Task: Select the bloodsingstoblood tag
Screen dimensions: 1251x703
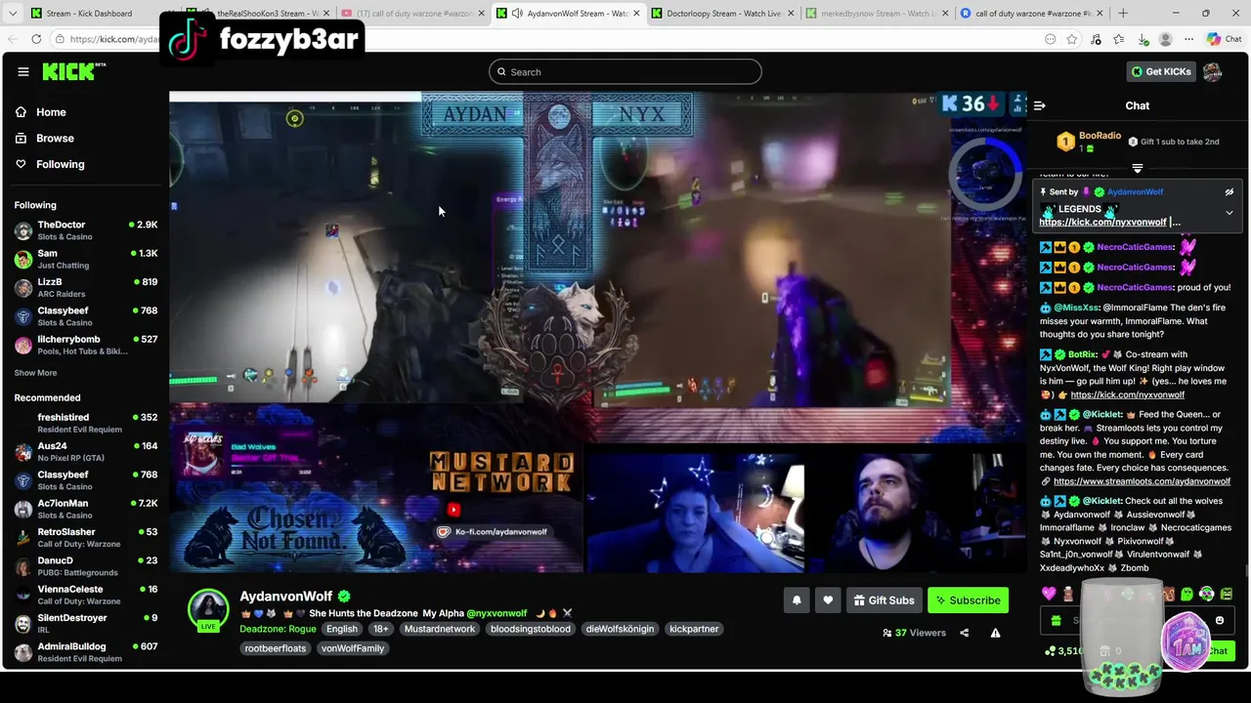Action: (x=531, y=629)
